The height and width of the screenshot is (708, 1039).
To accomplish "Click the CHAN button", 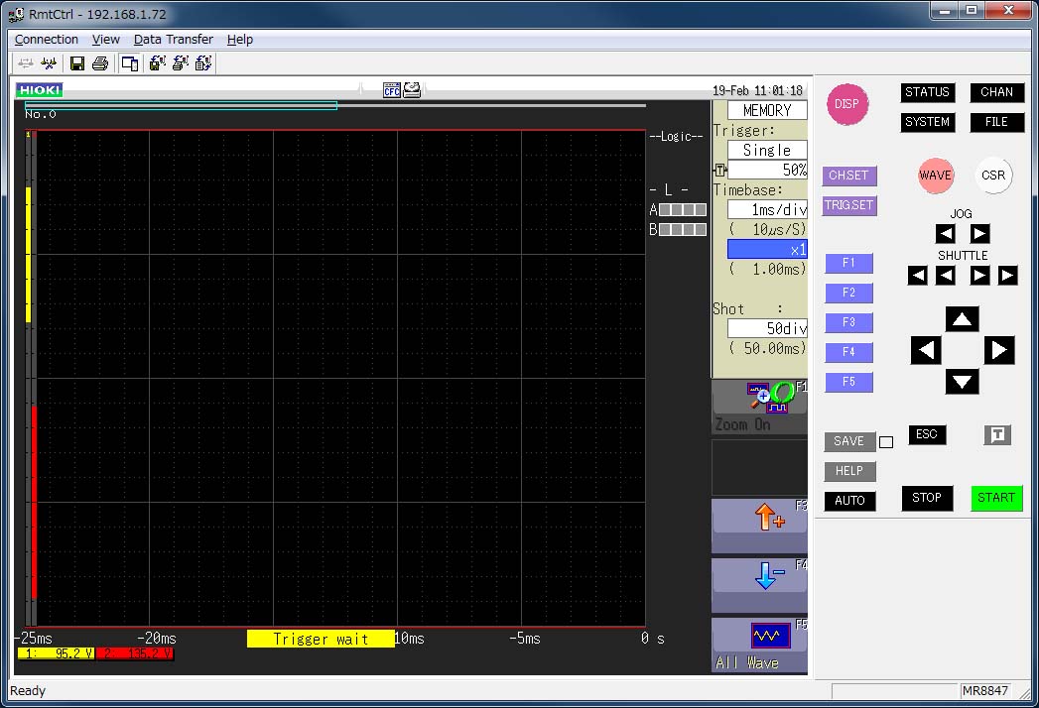I will (996, 93).
